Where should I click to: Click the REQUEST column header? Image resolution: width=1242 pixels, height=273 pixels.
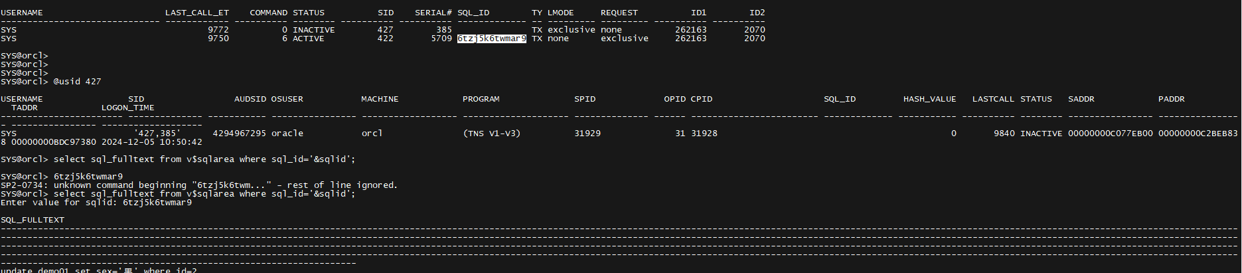619,13
